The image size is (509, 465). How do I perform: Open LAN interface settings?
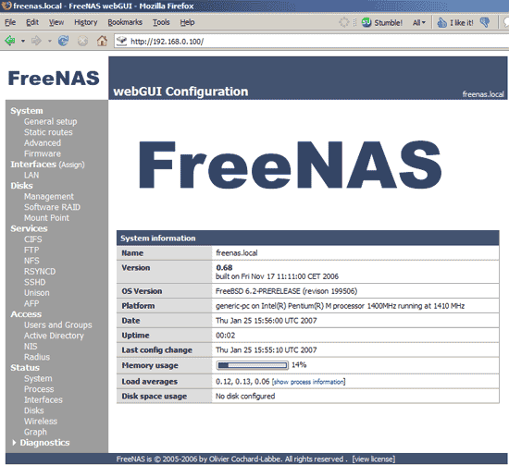31,175
